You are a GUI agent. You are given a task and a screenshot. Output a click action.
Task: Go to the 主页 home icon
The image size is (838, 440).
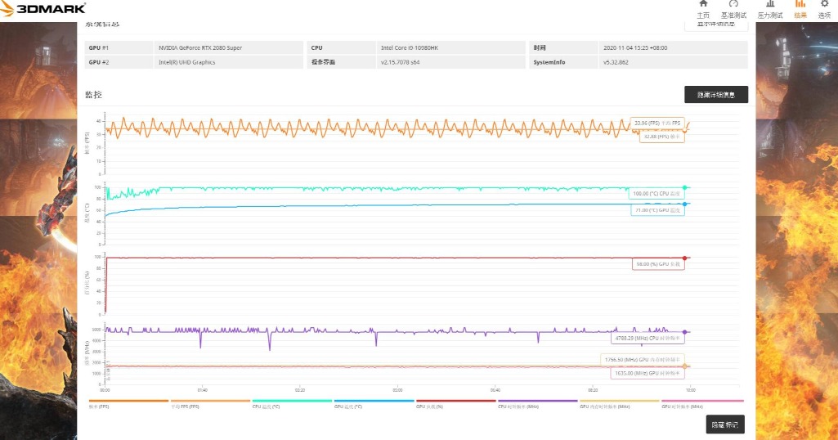703,9
